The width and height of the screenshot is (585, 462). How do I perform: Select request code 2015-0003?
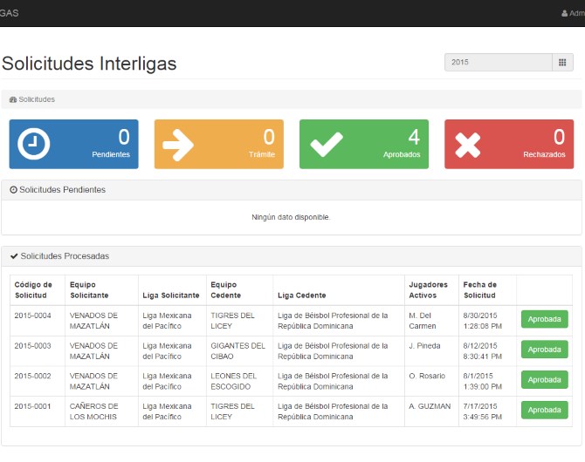click(32, 346)
